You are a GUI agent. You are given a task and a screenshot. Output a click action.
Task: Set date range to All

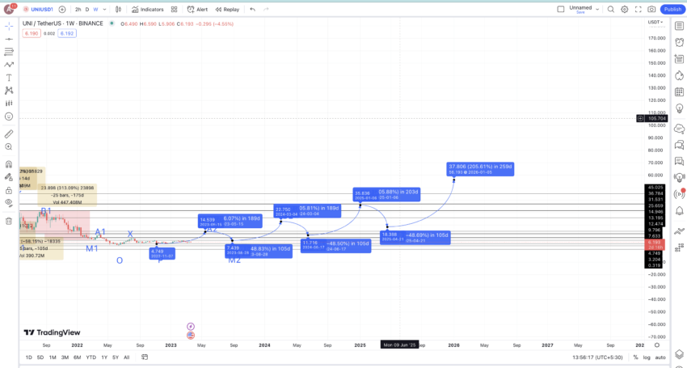click(x=126, y=357)
